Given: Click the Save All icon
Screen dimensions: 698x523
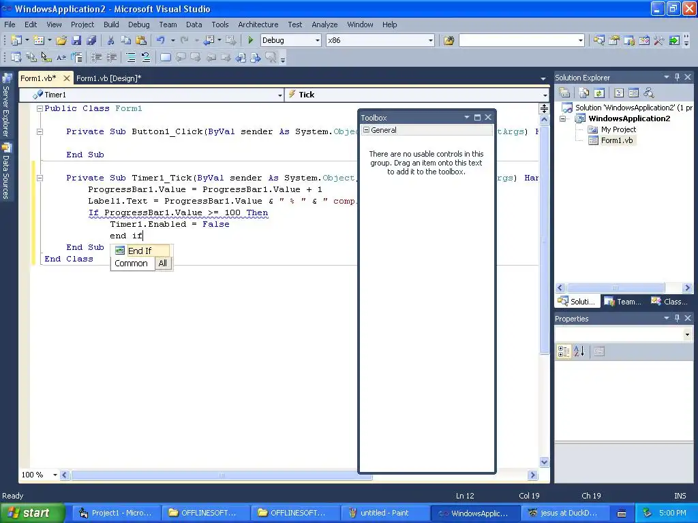Looking at the screenshot, I should point(92,40).
